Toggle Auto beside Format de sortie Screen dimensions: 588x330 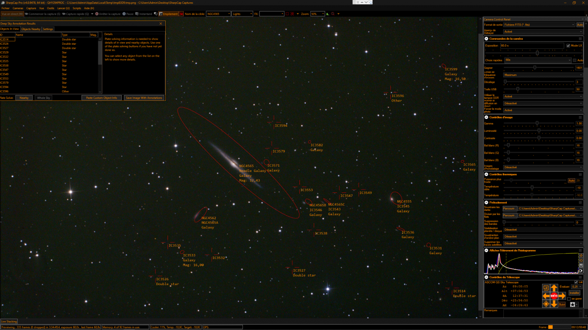tap(580, 25)
